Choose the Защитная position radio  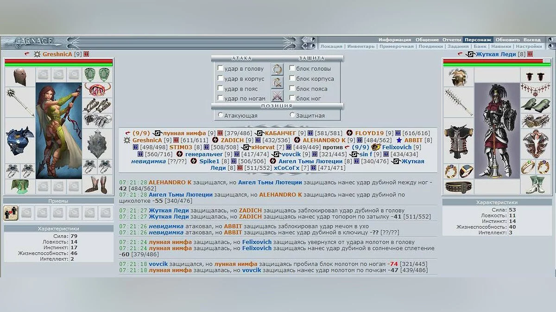click(x=292, y=115)
